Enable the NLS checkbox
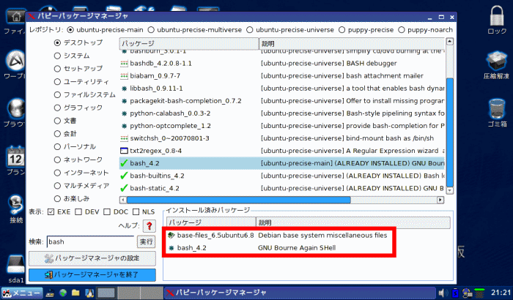 (x=136, y=211)
